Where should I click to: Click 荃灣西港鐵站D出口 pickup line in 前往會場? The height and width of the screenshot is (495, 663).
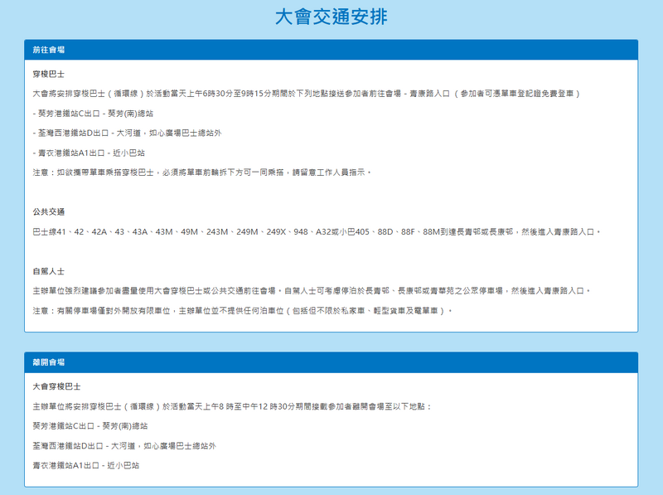[127, 133]
